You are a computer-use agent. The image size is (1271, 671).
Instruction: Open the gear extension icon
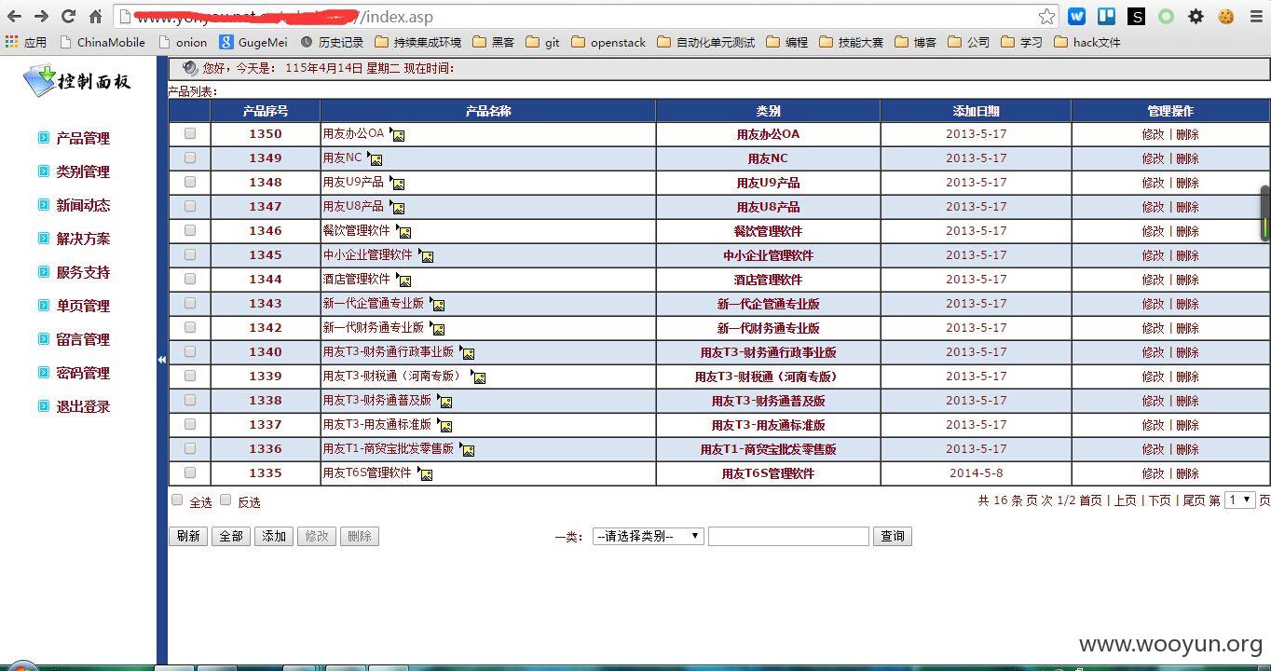[x=1196, y=17]
